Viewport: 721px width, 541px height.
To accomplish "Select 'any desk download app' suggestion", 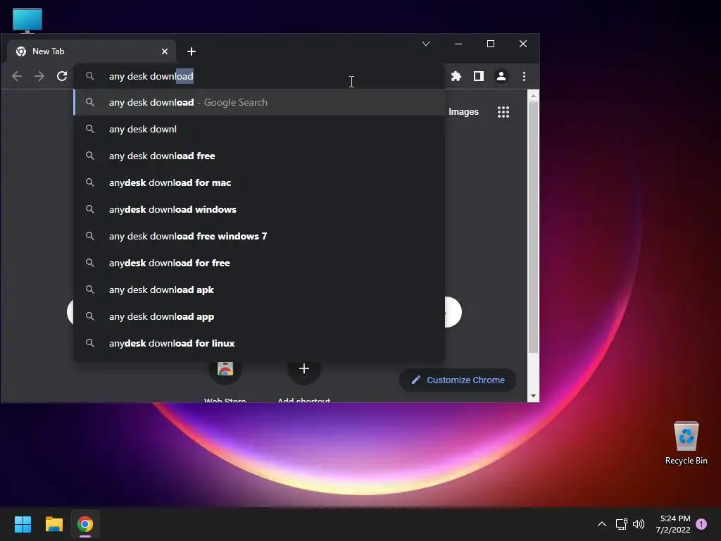I will (x=259, y=316).
